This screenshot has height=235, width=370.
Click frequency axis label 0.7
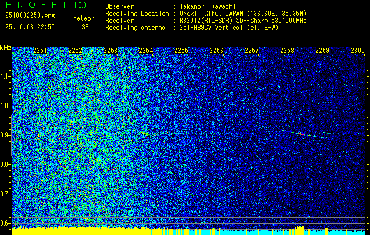click(x=5, y=194)
